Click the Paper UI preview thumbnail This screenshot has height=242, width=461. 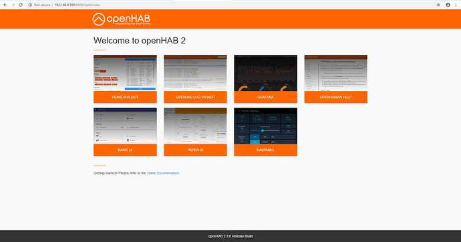[x=195, y=126]
